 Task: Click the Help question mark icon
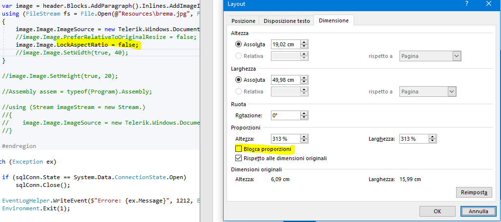467,4
